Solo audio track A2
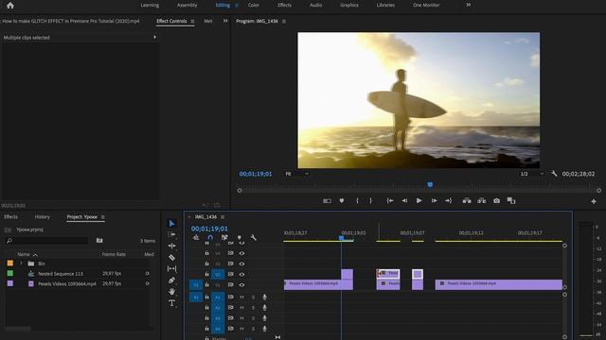The image size is (606, 340). click(253, 308)
